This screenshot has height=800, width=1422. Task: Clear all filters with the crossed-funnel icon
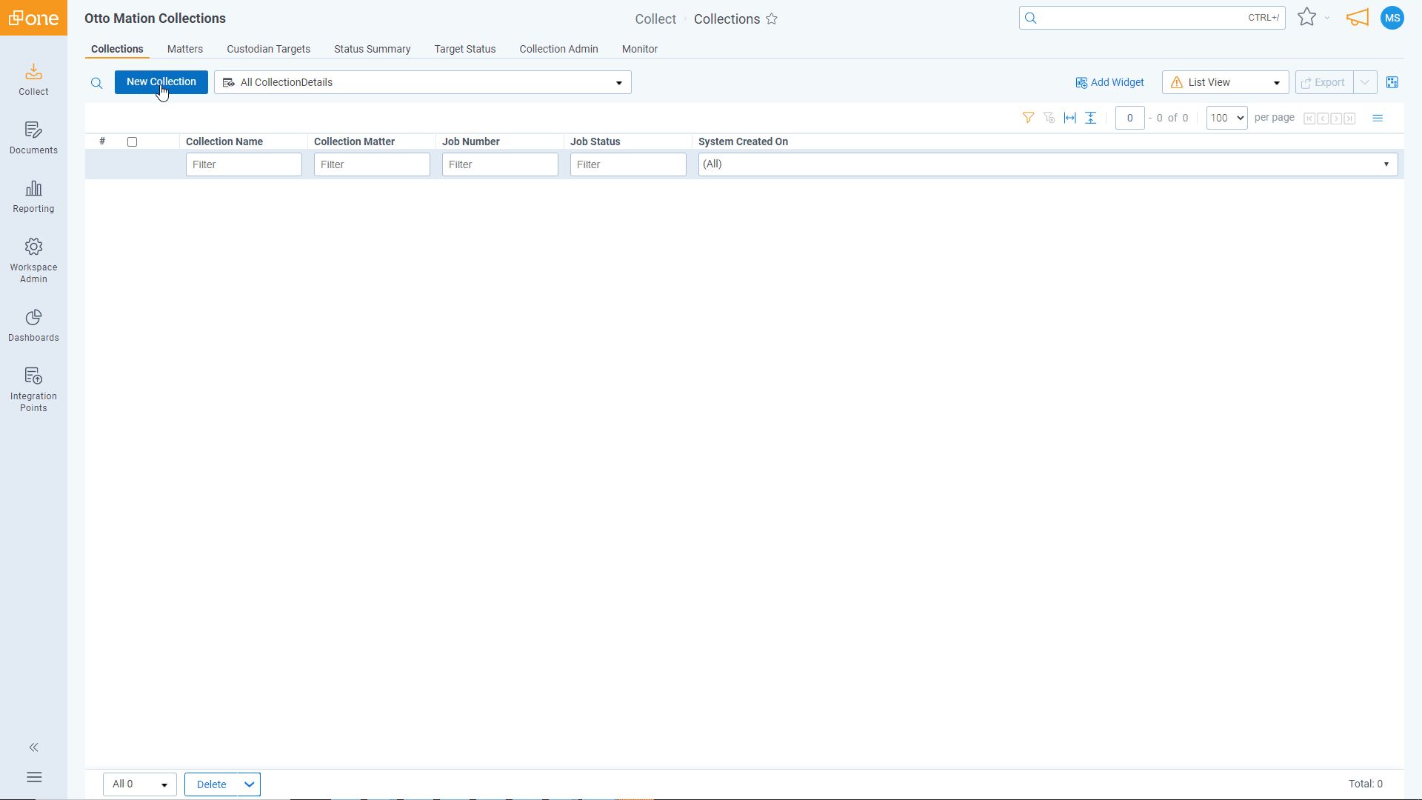click(1049, 117)
